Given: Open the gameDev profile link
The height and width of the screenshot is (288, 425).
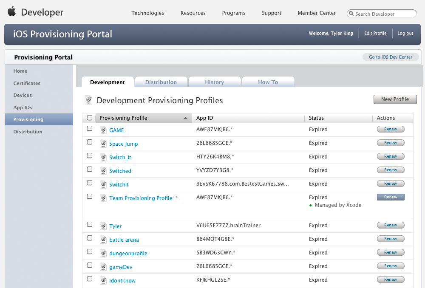Looking at the screenshot, I should tap(121, 267).
